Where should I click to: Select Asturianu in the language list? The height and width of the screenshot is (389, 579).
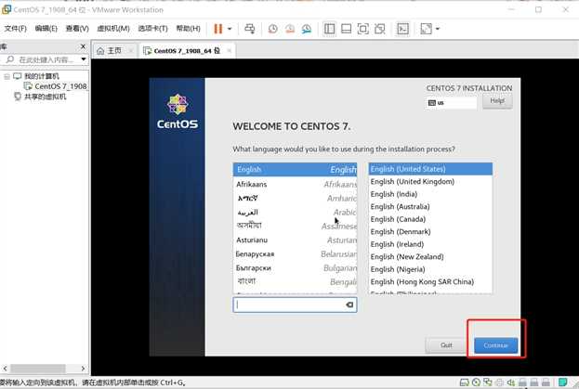tap(295, 240)
